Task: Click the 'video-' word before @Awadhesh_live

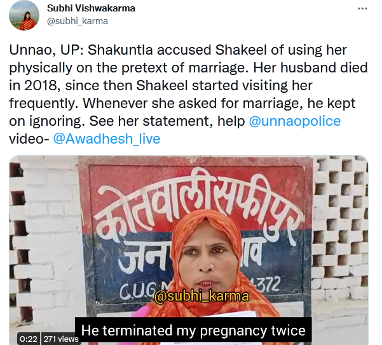Action: pyautogui.click(x=29, y=139)
